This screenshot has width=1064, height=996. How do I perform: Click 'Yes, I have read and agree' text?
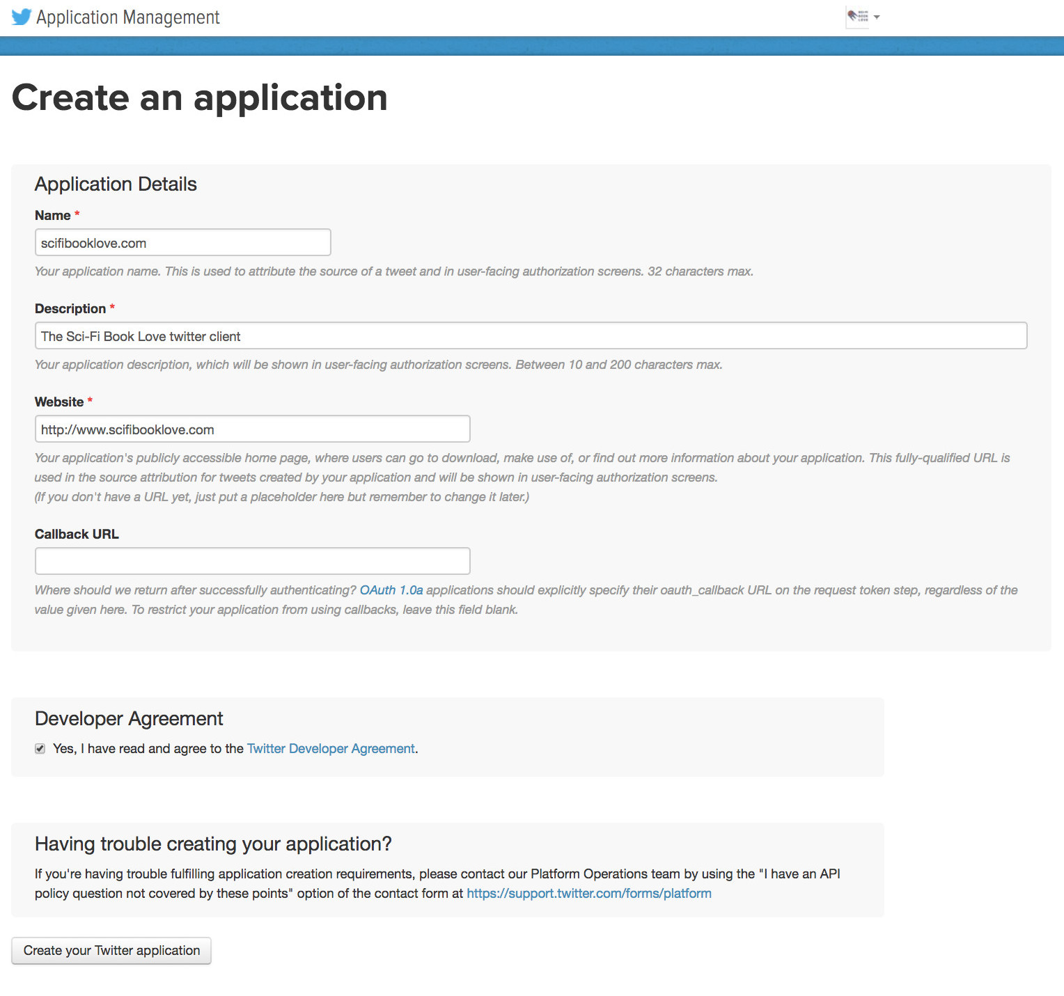tap(129, 749)
